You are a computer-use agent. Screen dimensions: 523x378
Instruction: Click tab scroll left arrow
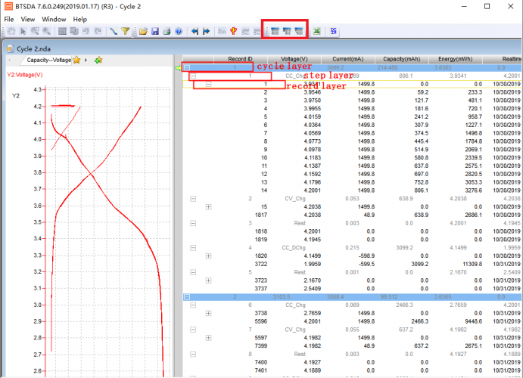point(10,60)
